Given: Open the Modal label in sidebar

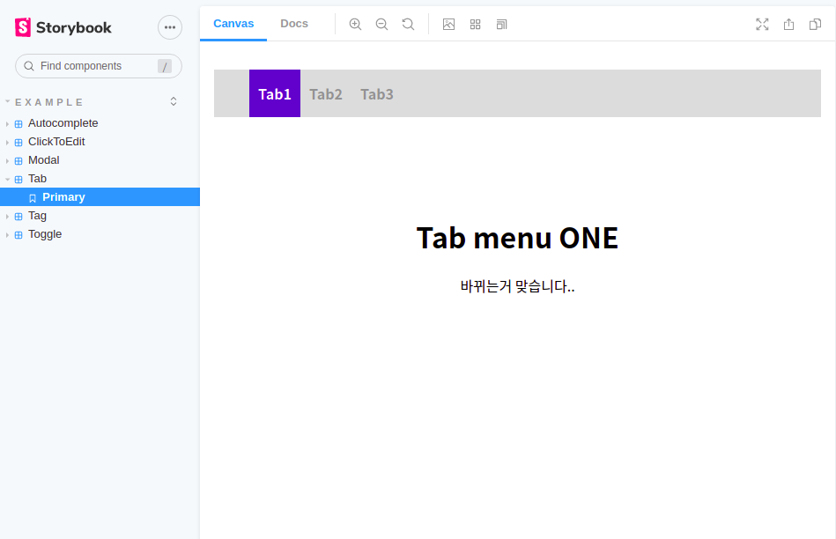Looking at the screenshot, I should click(44, 160).
